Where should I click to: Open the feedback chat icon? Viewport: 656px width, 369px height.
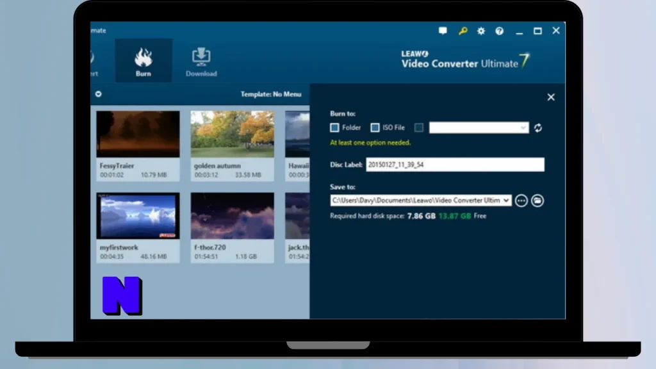[x=443, y=31]
